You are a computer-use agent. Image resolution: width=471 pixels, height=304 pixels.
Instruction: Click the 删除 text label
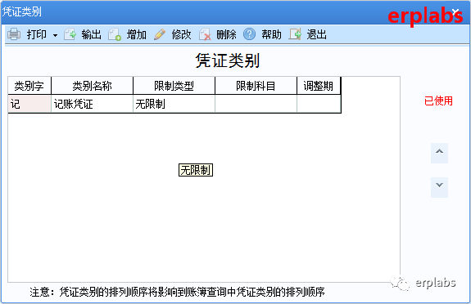click(226, 34)
